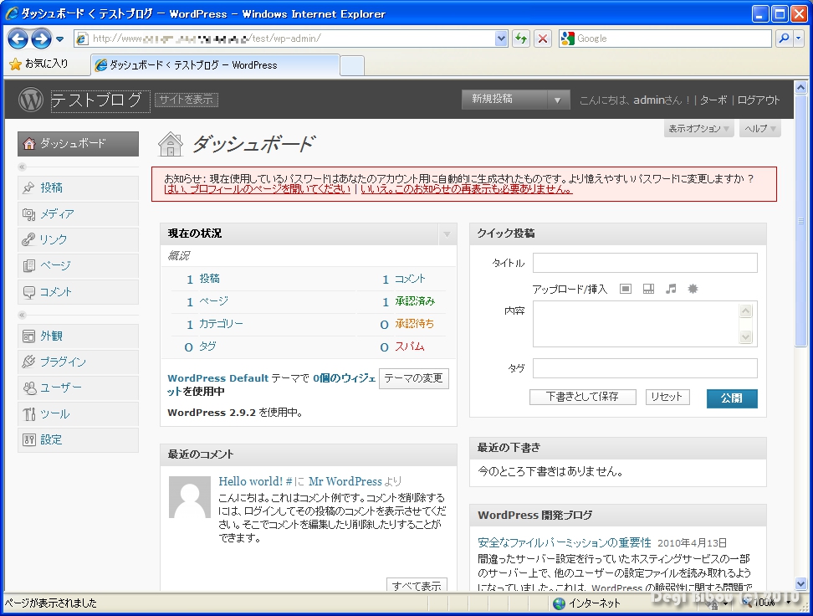Image resolution: width=813 pixels, height=616 pixels.
Task: Click the blue 公開 button
Action: coord(732,398)
